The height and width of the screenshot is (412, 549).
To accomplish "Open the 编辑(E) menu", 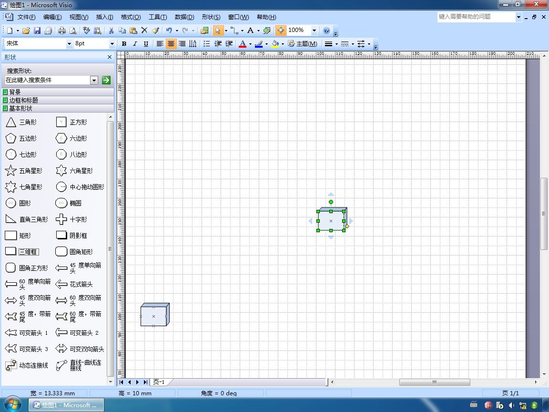I will point(52,17).
